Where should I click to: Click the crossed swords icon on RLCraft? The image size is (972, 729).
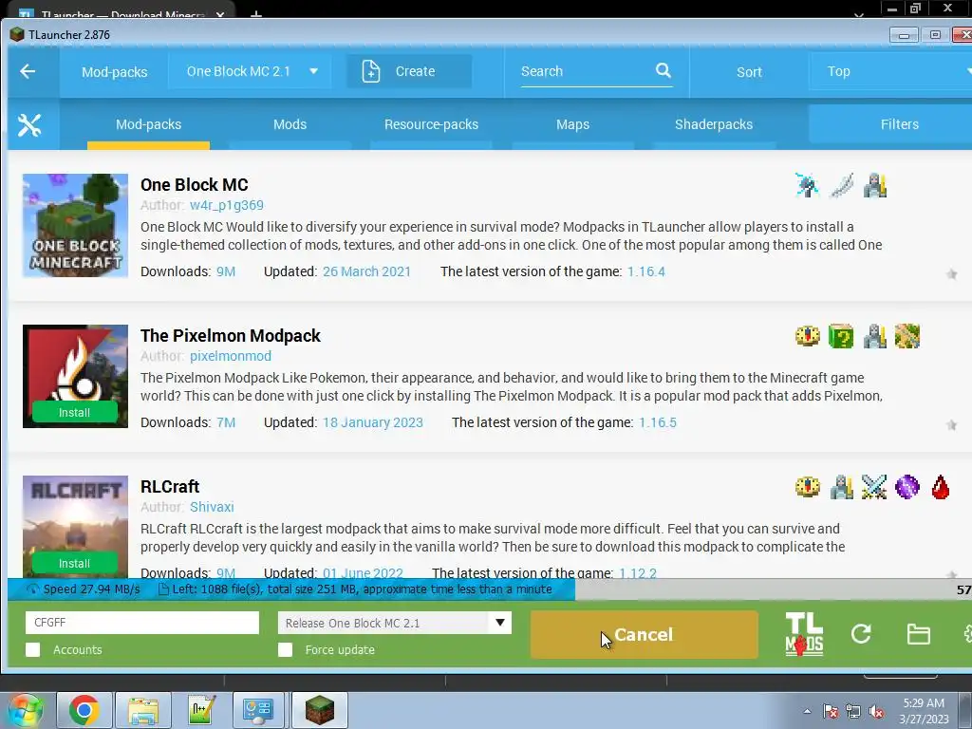874,487
